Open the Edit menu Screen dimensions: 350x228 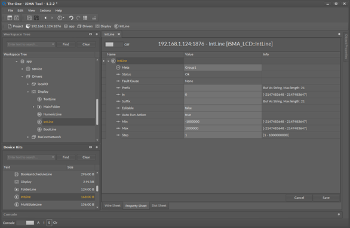[x=20, y=11]
